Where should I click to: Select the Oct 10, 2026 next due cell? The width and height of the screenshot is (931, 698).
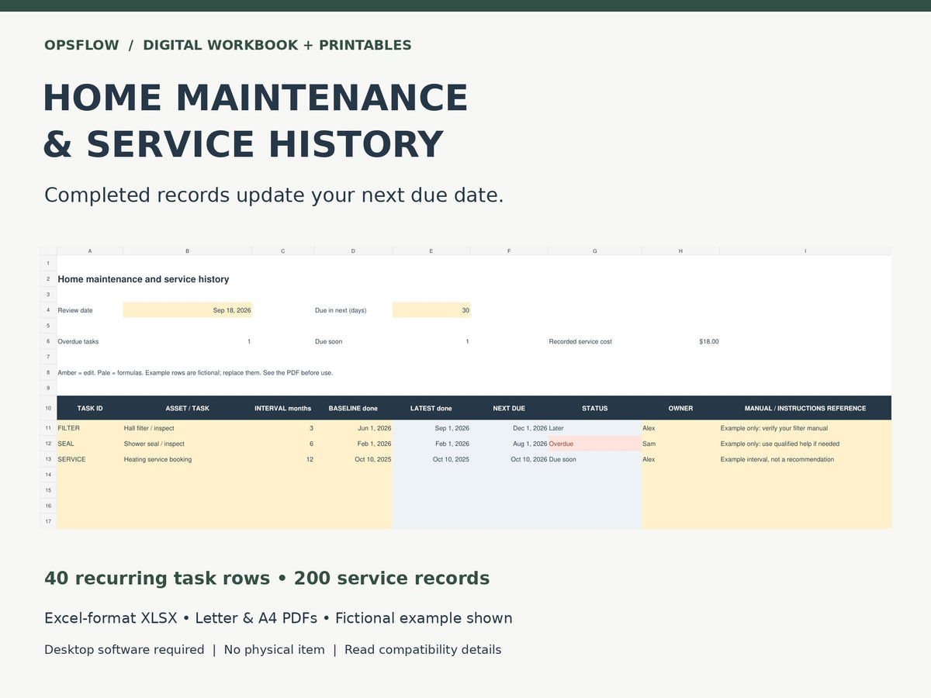pyautogui.click(x=509, y=459)
